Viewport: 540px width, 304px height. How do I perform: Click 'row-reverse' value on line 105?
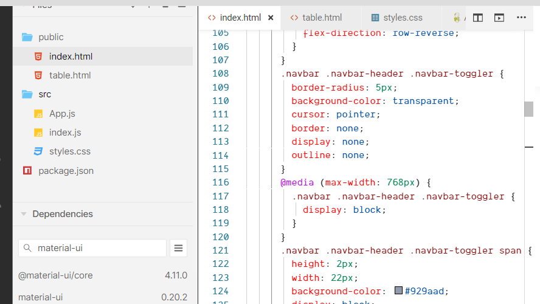pyautogui.click(x=423, y=33)
